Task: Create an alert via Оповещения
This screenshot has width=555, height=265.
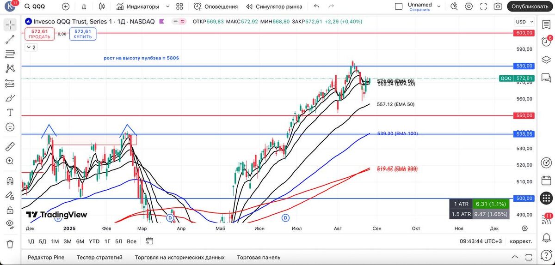Action: point(216,6)
